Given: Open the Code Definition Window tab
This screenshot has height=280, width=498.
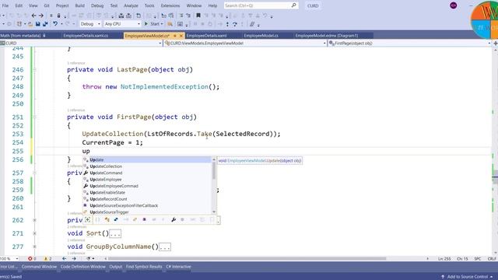Looking at the screenshot, I should (x=83, y=267).
